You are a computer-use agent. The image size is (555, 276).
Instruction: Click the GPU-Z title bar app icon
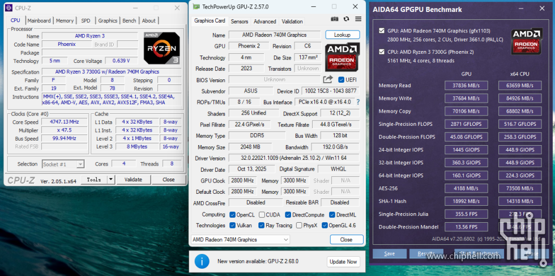tap(196, 7)
